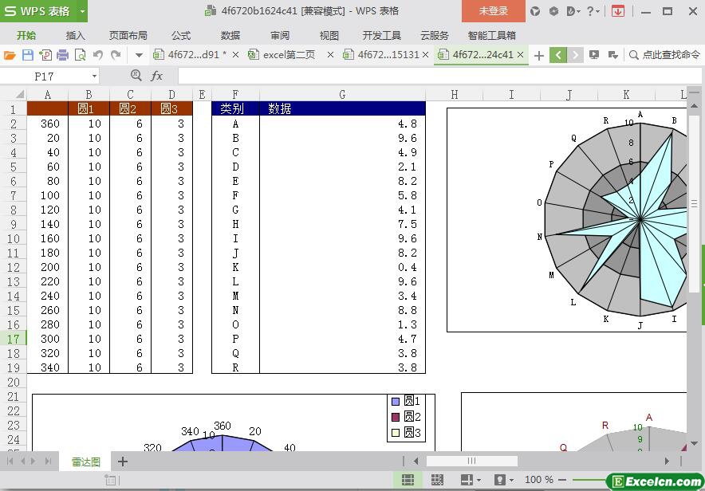This screenshot has width=705, height=491.
Task: Click the formula bar input field
Action: click(431, 76)
